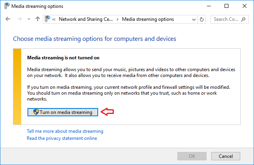The height and width of the screenshot is (165, 254).
Task: Select Network and Sharing Center breadcrumb
Action: coord(84,19)
